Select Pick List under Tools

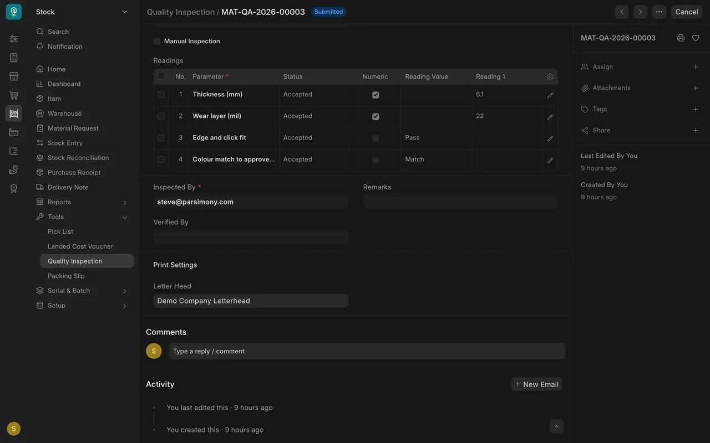pos(60,231)
